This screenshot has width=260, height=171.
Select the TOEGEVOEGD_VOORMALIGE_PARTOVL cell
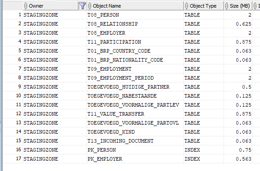[x=135, y=123]
